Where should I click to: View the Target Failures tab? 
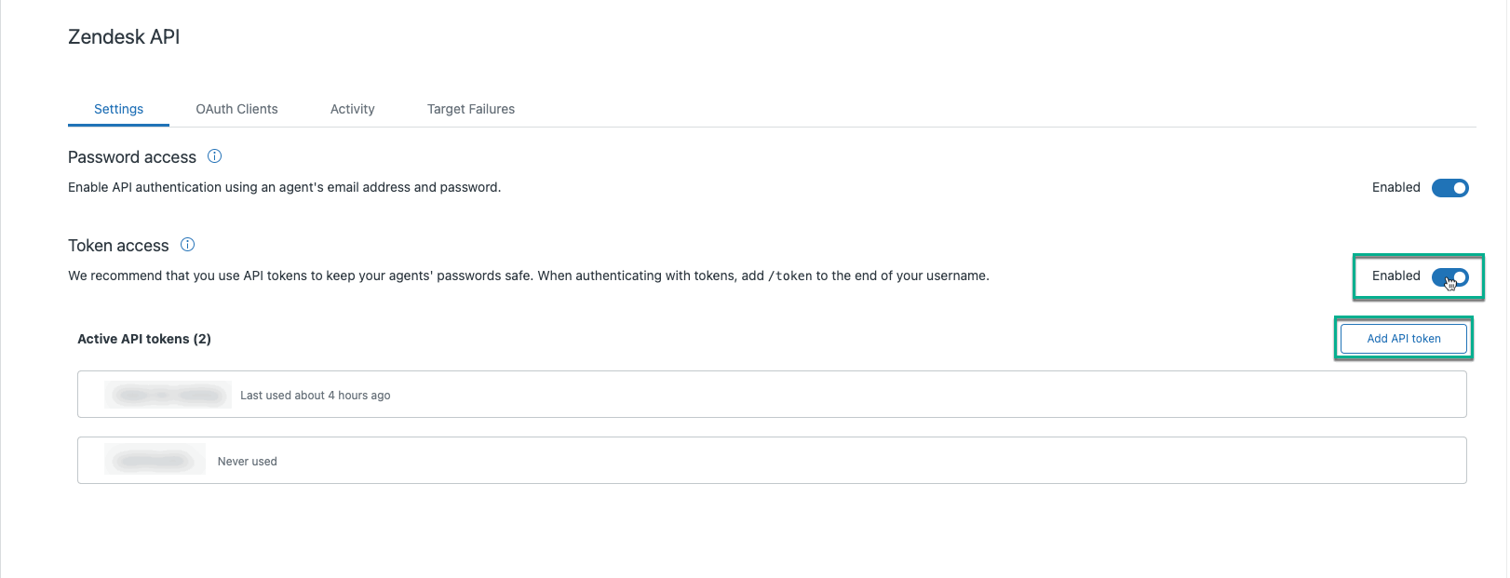[470, 109]
